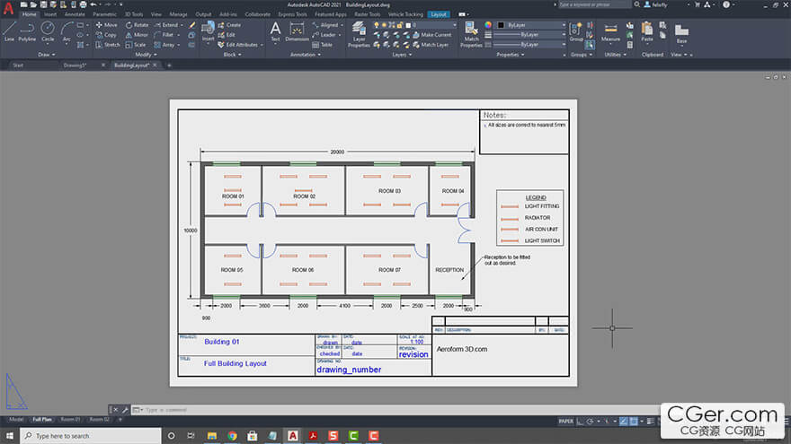
Task: Switch to the Drawing1 file tab
Action: (74, 65)
